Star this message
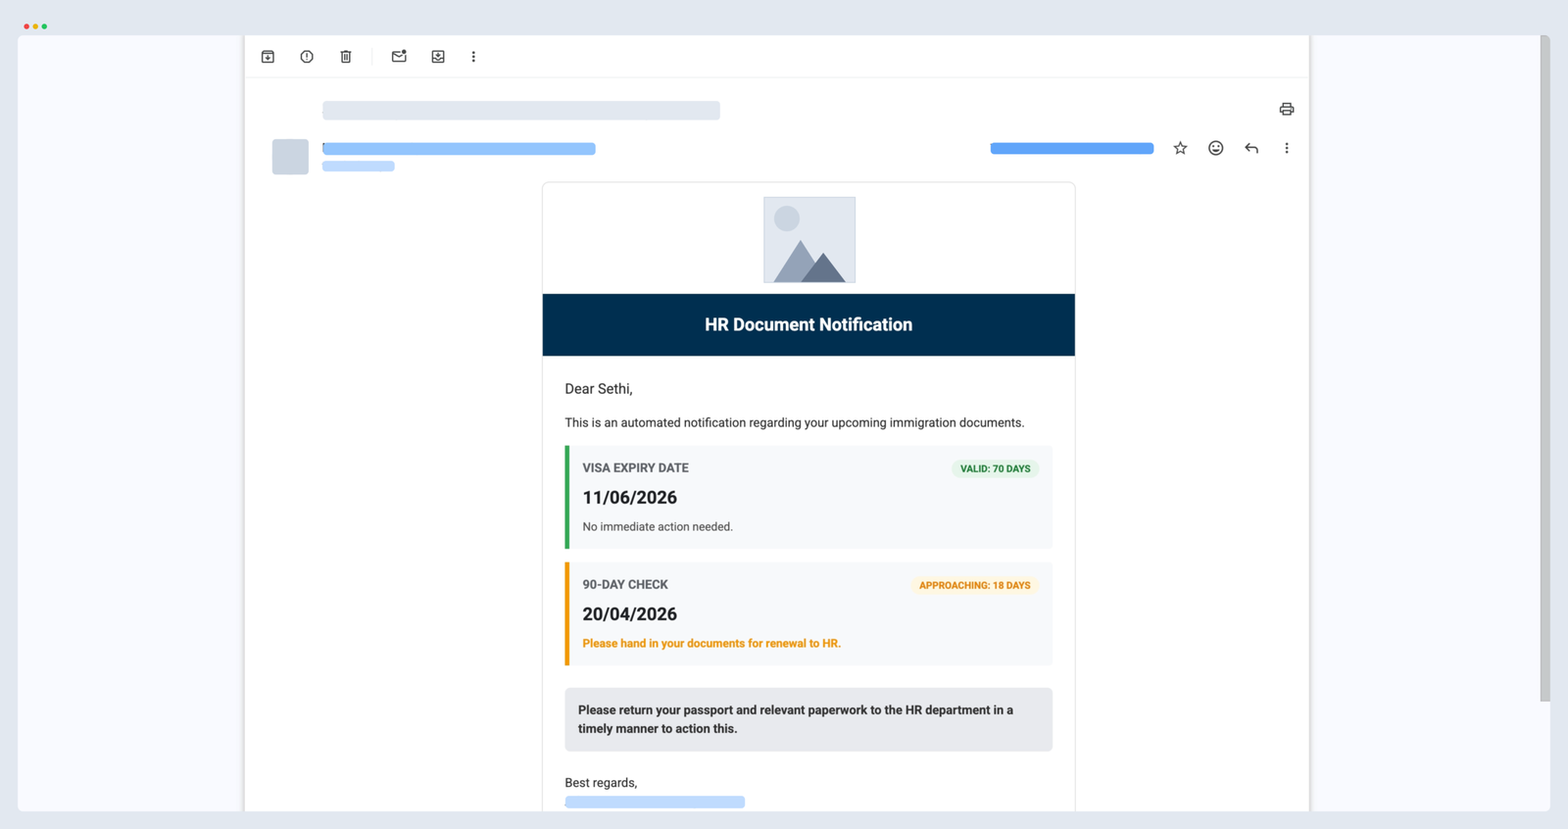 pyautogui.click(x=1180, y=148)
